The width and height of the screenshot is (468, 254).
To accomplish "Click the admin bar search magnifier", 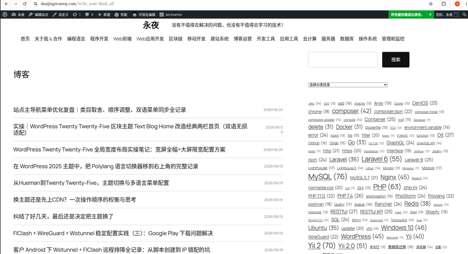I will [x=464, y=14].
